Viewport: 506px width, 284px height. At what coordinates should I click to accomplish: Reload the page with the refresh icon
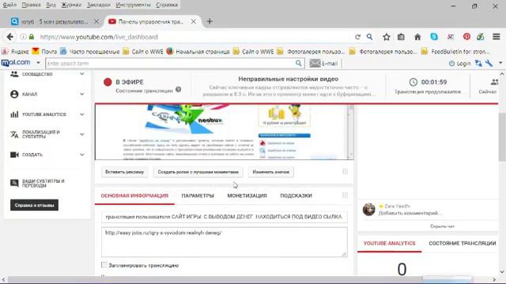point(357,37)
